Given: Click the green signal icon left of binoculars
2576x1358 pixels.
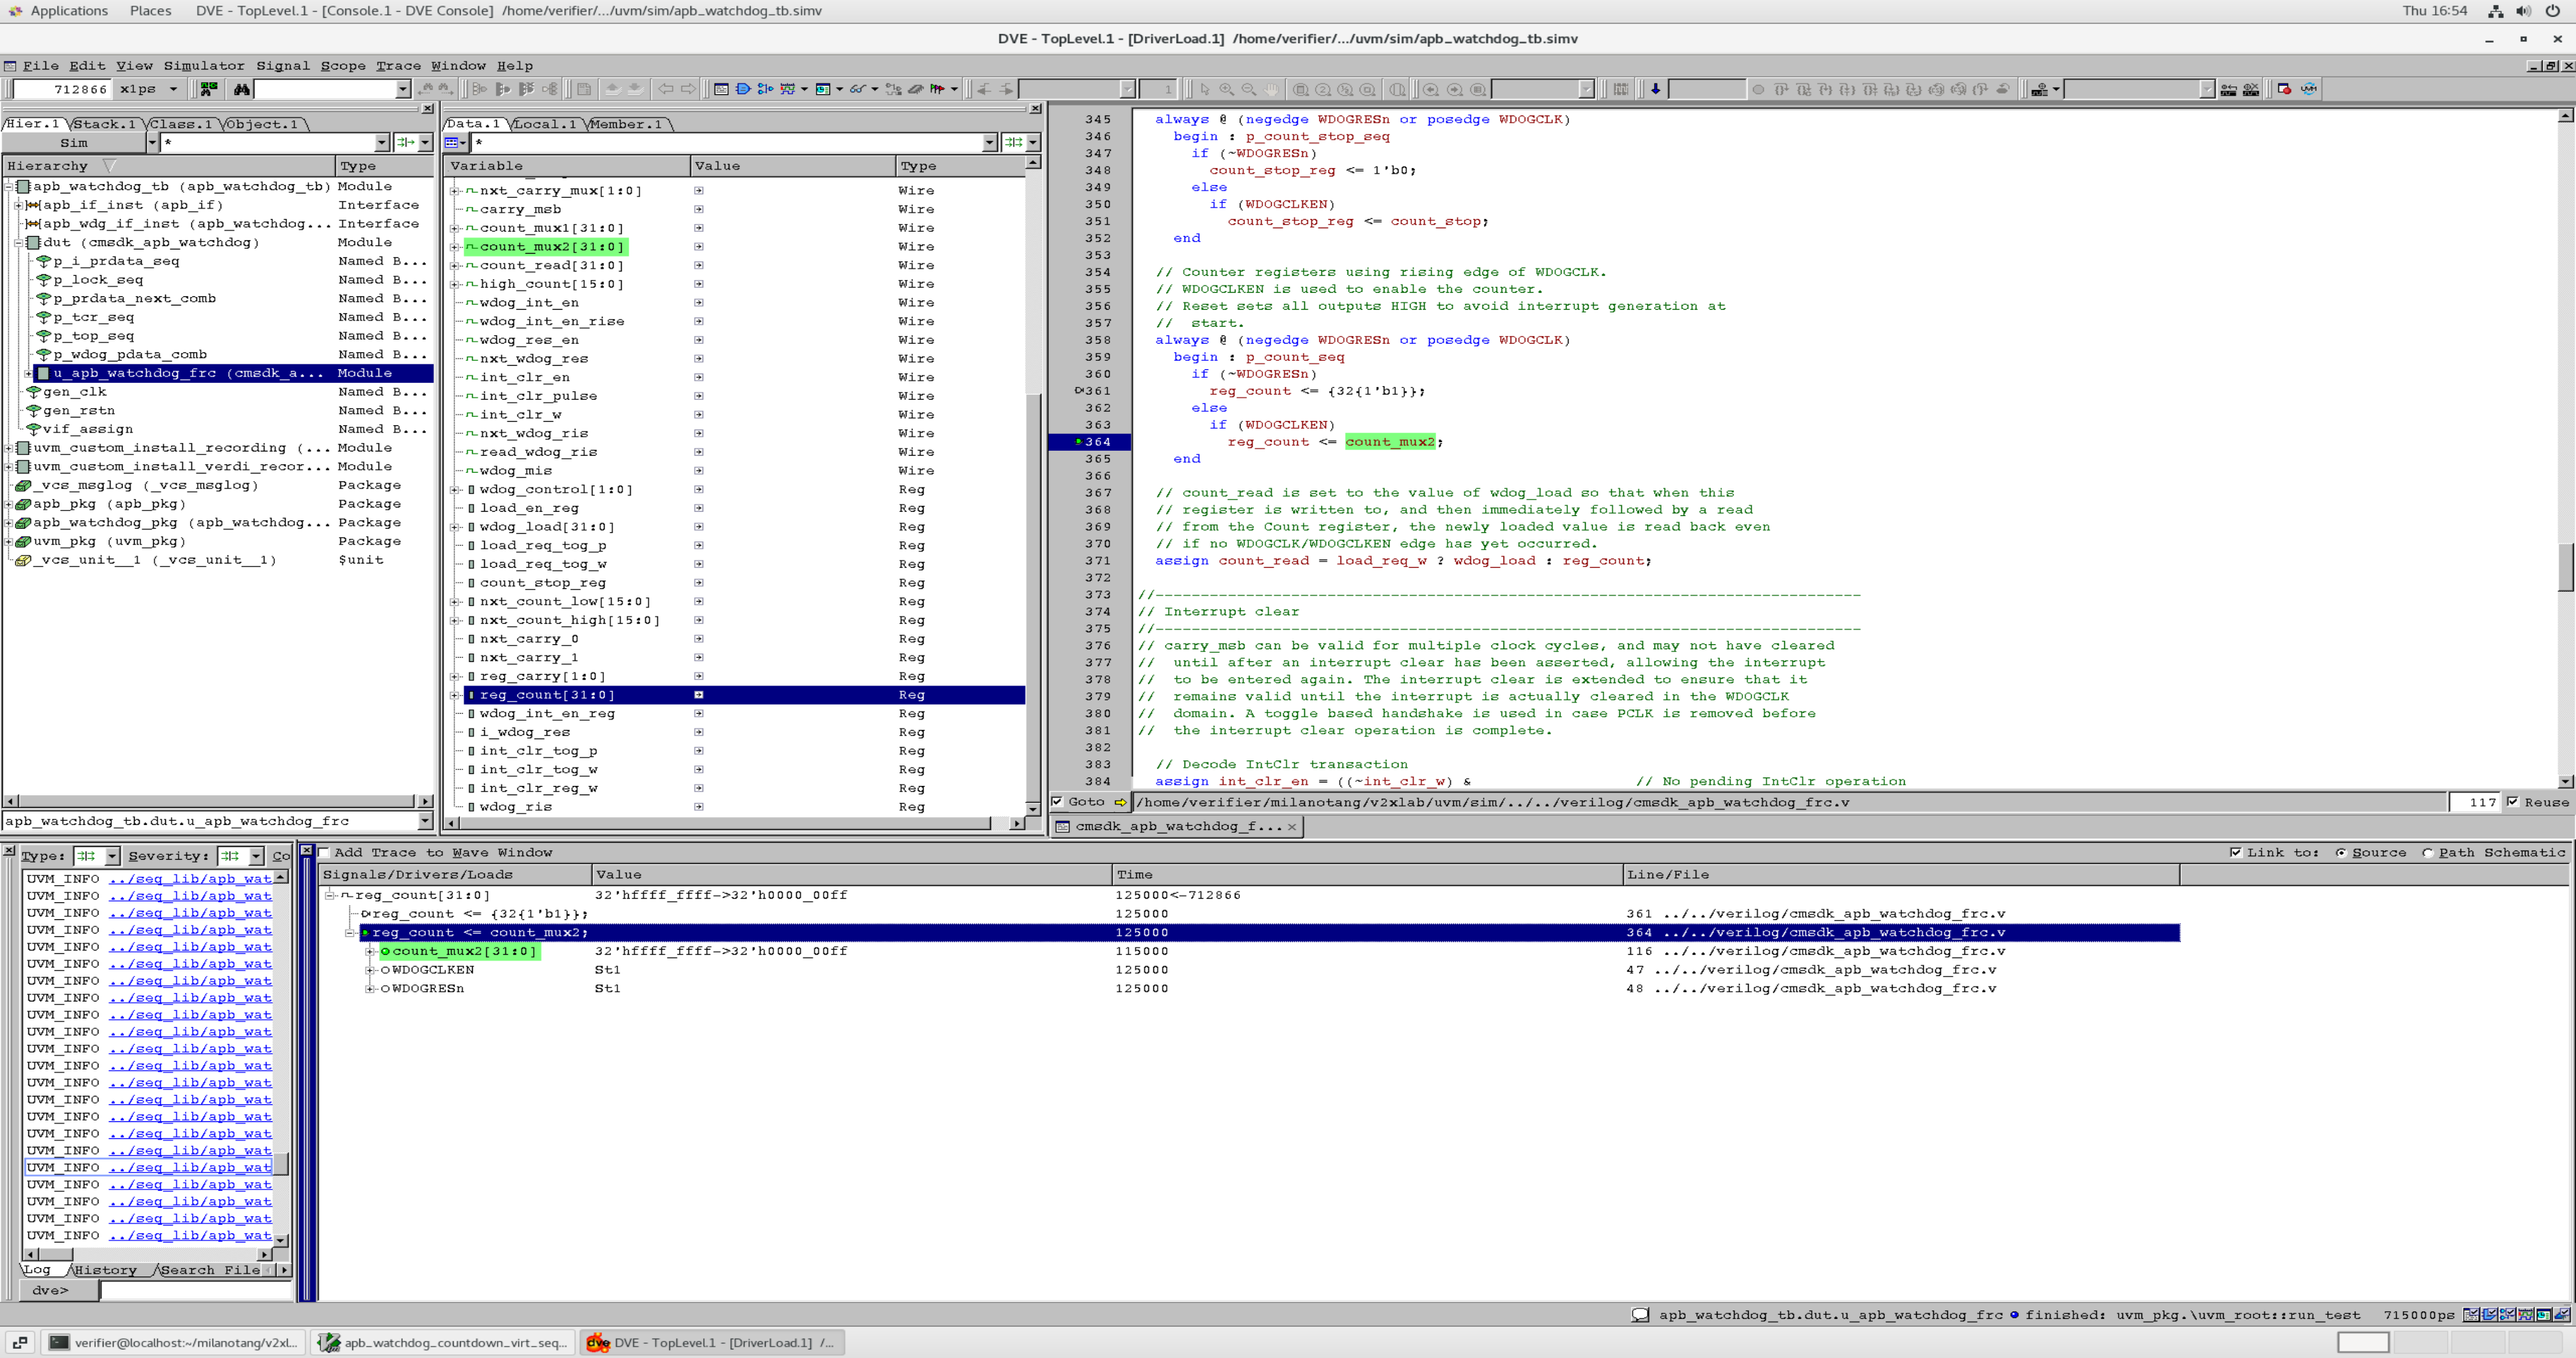Looking at the screenshot, I should [x=208, y=89].
